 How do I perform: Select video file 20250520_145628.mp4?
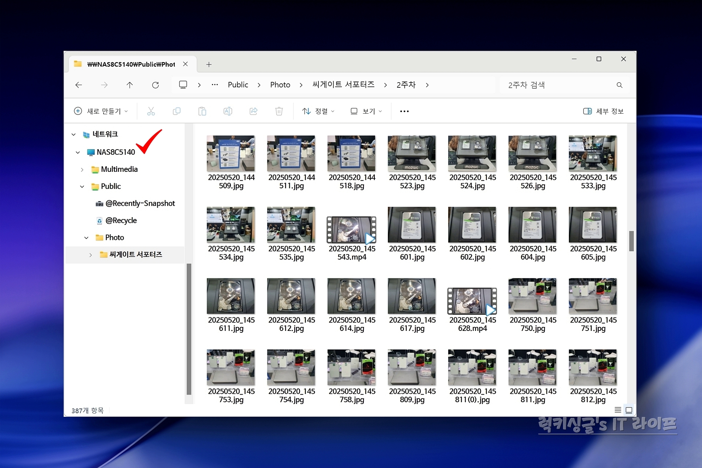[x=472, y=309]
